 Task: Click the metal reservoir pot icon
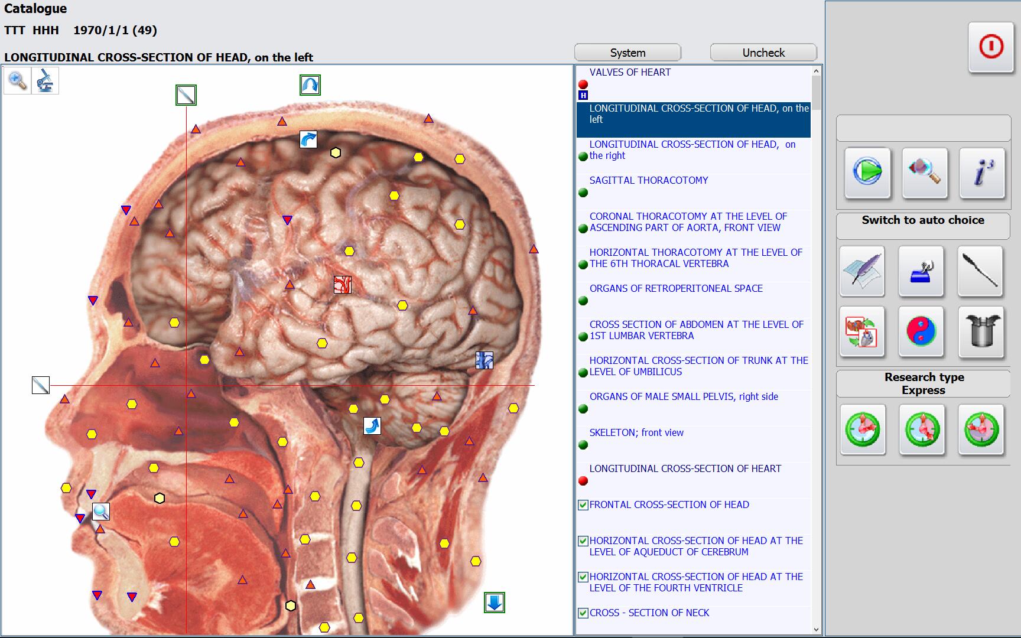981,331
